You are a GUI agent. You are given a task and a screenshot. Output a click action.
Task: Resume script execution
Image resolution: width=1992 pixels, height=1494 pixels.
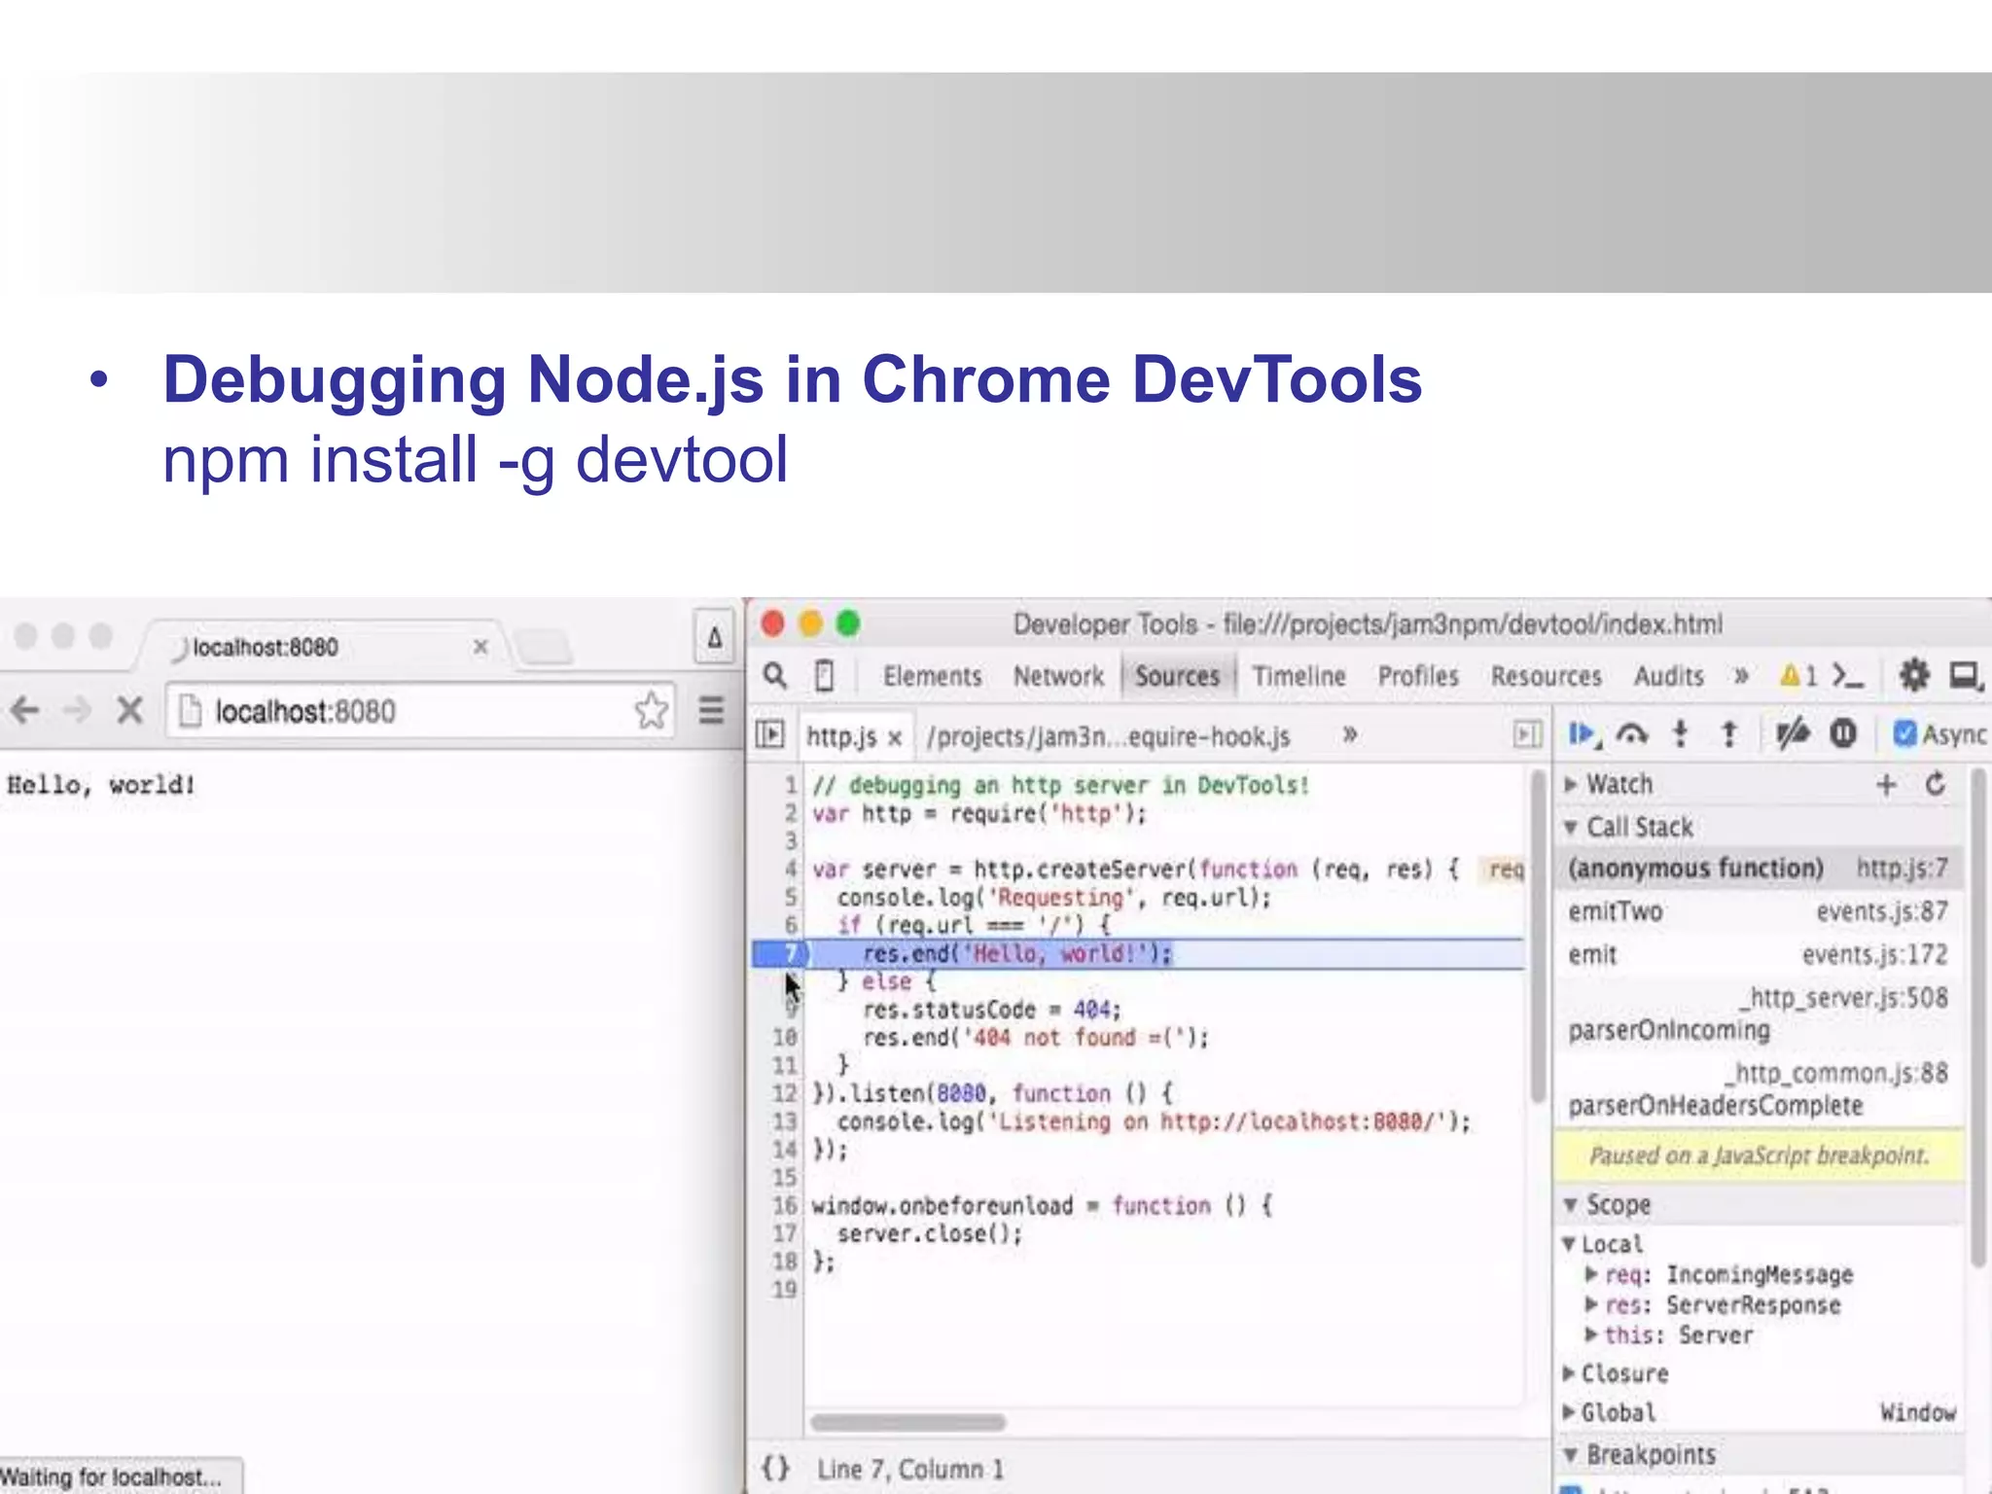[x=1584, y=734]
